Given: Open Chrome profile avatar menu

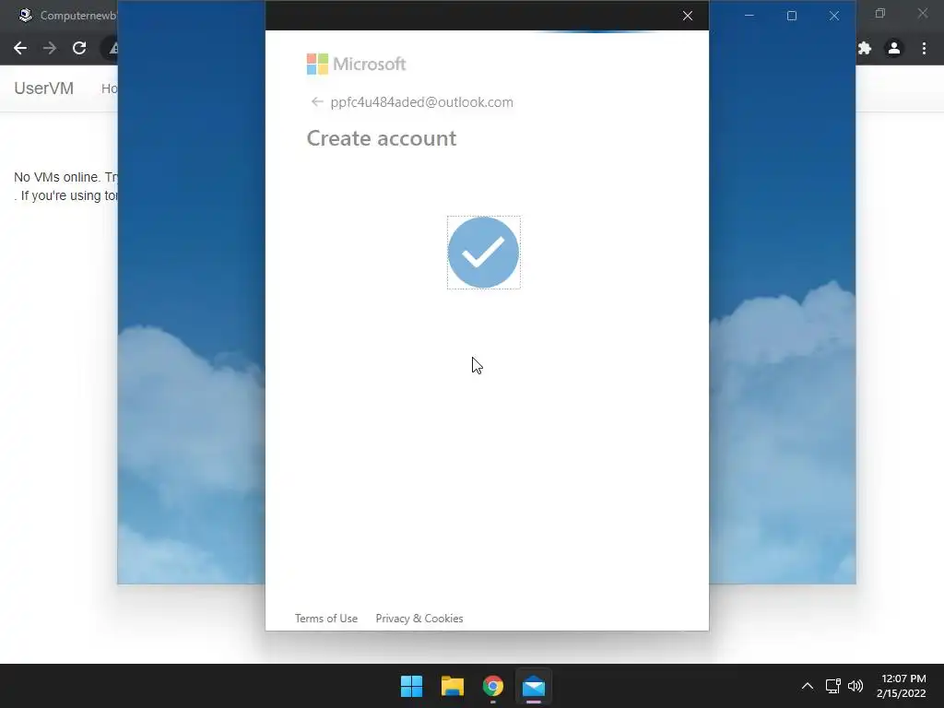Looking at the screenshot, I should click(x=894, y=48).
